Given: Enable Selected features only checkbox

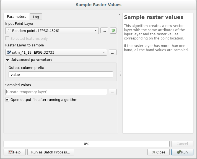Looking at the screenshot, I should [7, 39].
